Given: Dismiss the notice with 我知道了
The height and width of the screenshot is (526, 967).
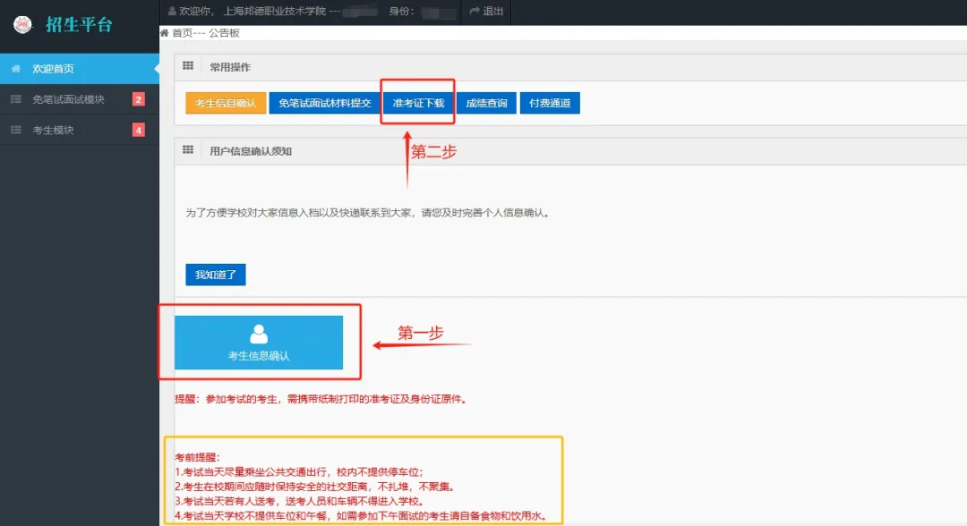Looking at the screenshot, I should coord(215,275).
